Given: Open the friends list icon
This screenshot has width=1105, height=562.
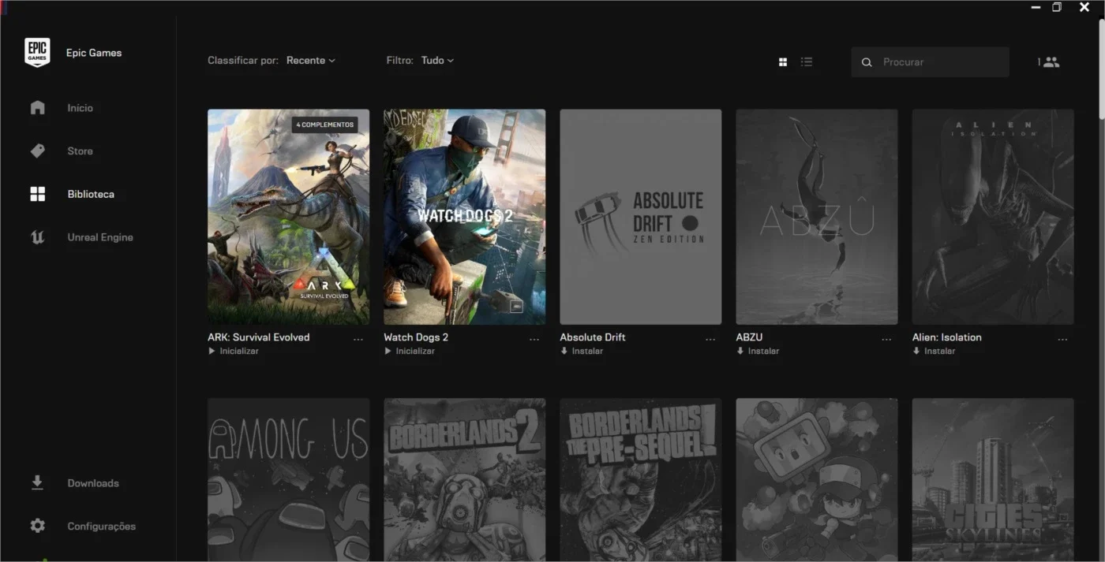Looking at the screenshot, I should (1051, 62).
